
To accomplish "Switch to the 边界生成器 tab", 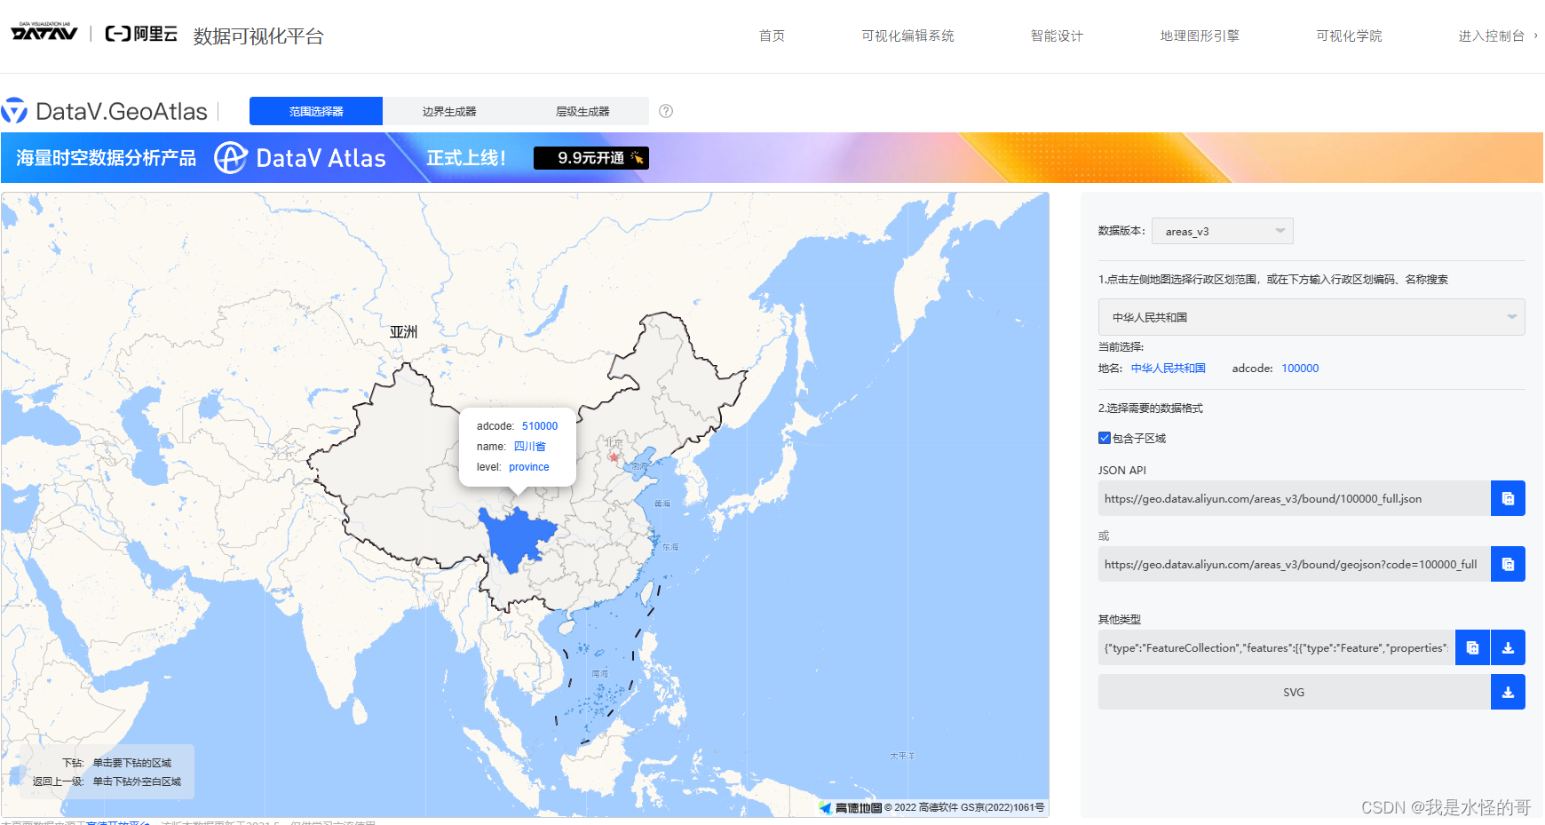I will pos(449,111).
